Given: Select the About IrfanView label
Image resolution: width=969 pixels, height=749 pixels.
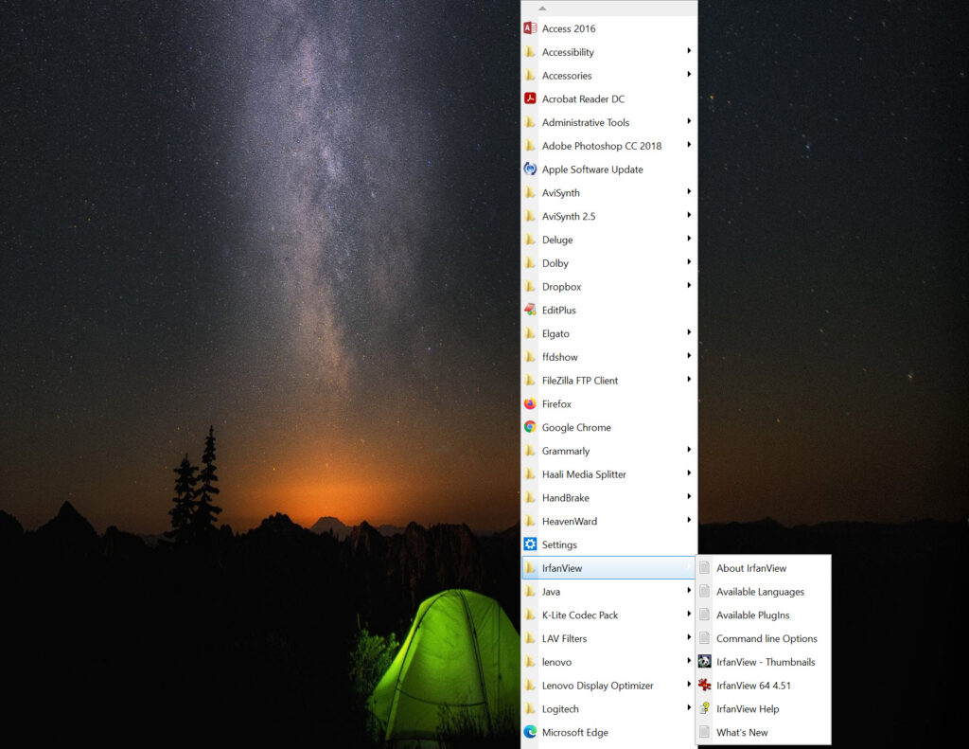Looking at the screenshot, I should point(750,568).
